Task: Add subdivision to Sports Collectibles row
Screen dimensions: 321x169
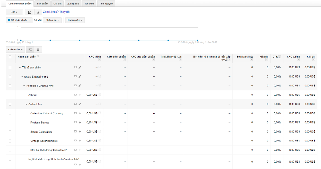Action: (x=80, y=132)
